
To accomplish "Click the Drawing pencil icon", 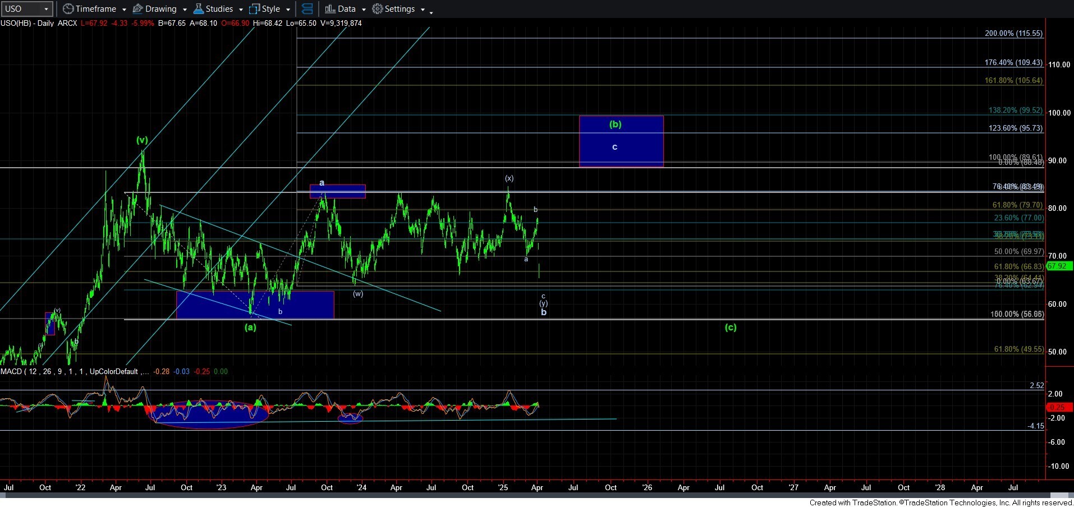I will pyautogui.click(x=137, y=9).
